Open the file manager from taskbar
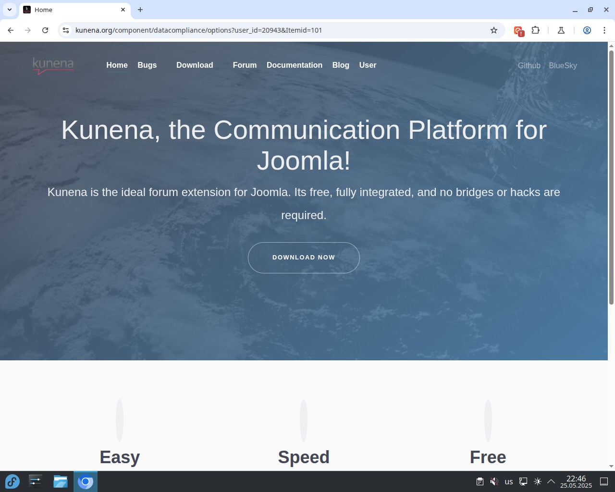 click(60, 481)
